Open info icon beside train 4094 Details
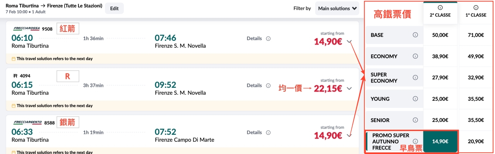The image size is (495, 154). point(268,85)
